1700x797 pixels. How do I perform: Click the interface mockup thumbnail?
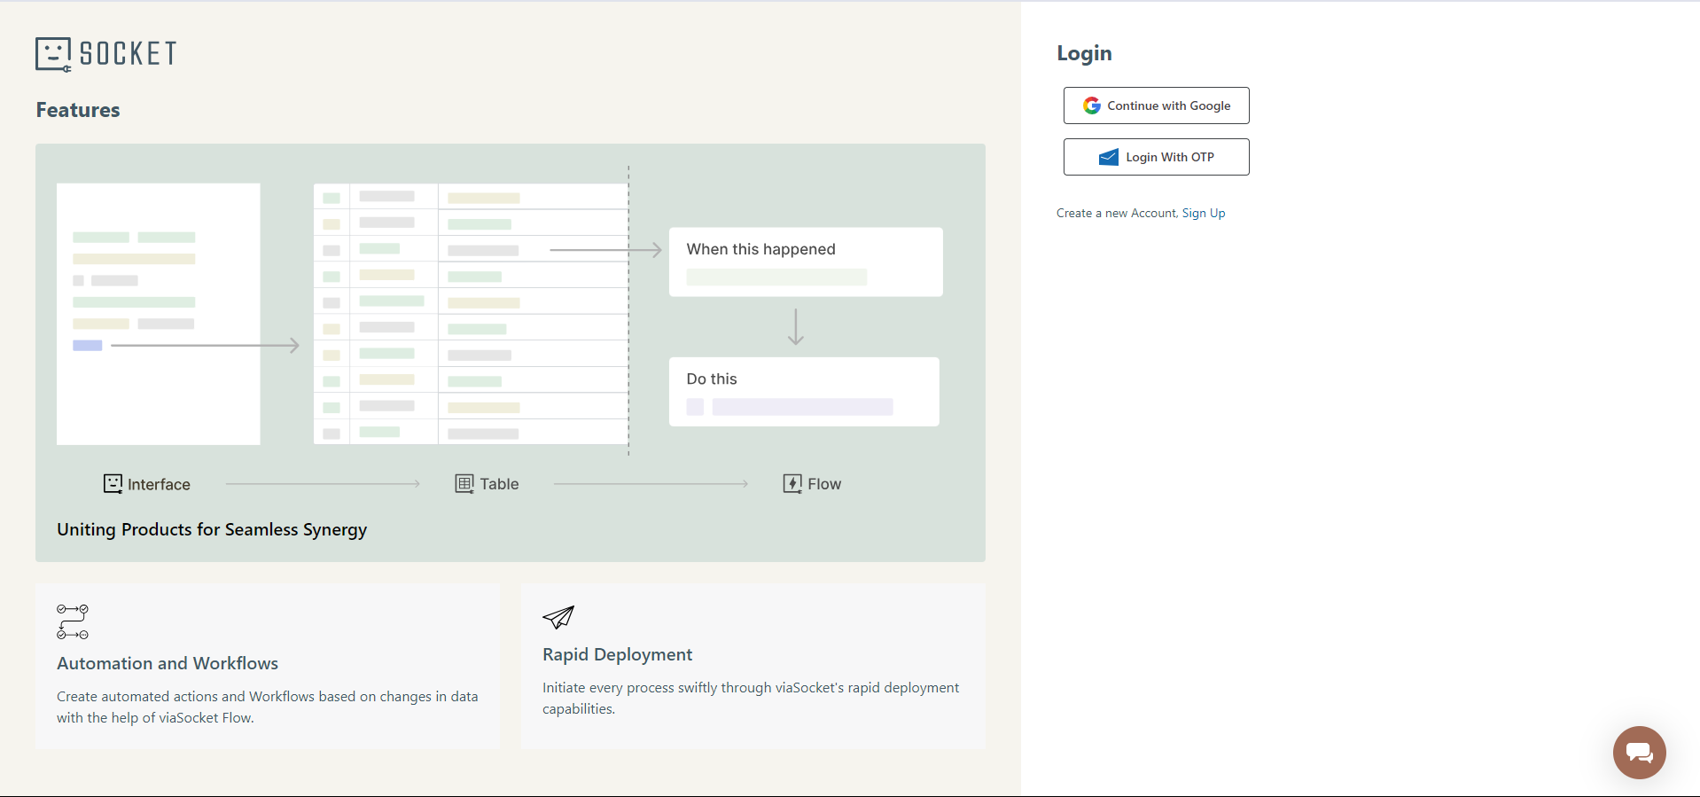158,314
